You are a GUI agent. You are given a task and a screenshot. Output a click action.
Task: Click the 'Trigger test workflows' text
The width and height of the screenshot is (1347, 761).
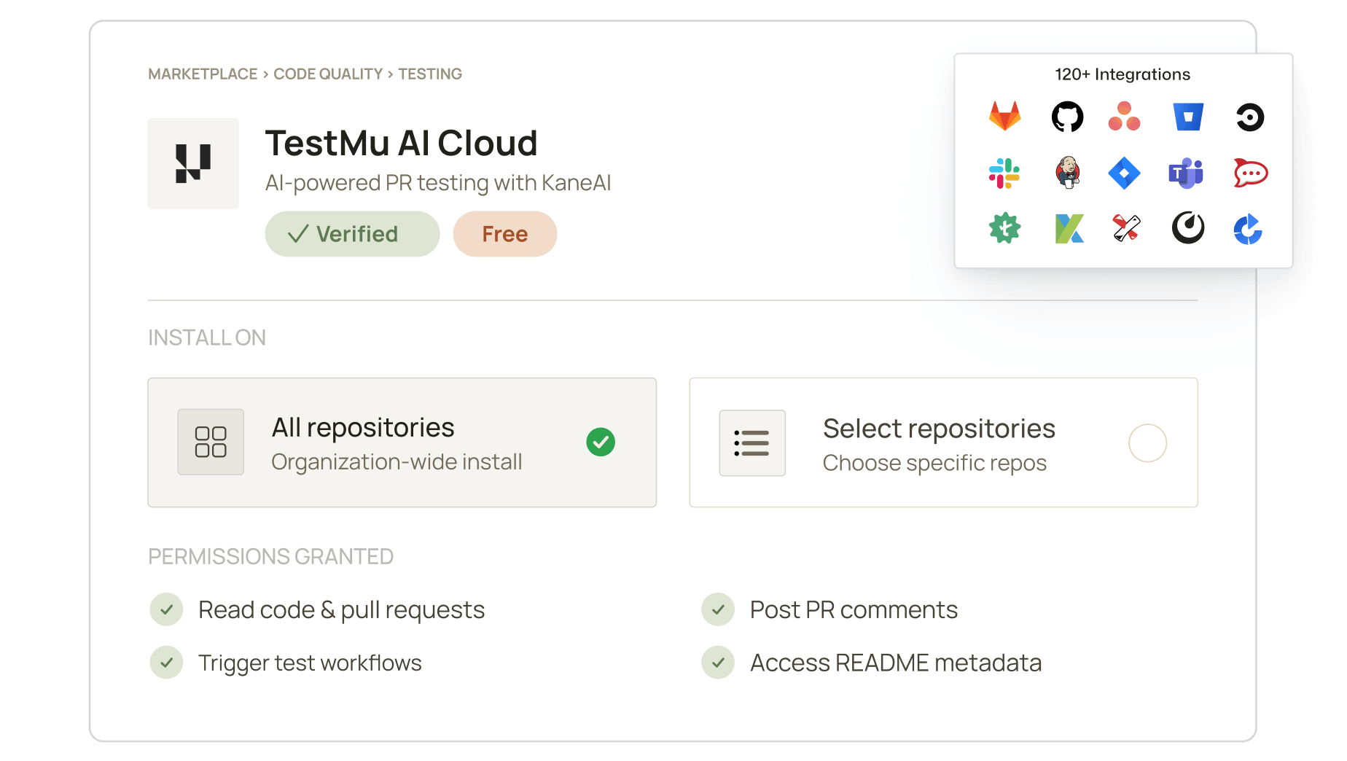pos(311,663)
